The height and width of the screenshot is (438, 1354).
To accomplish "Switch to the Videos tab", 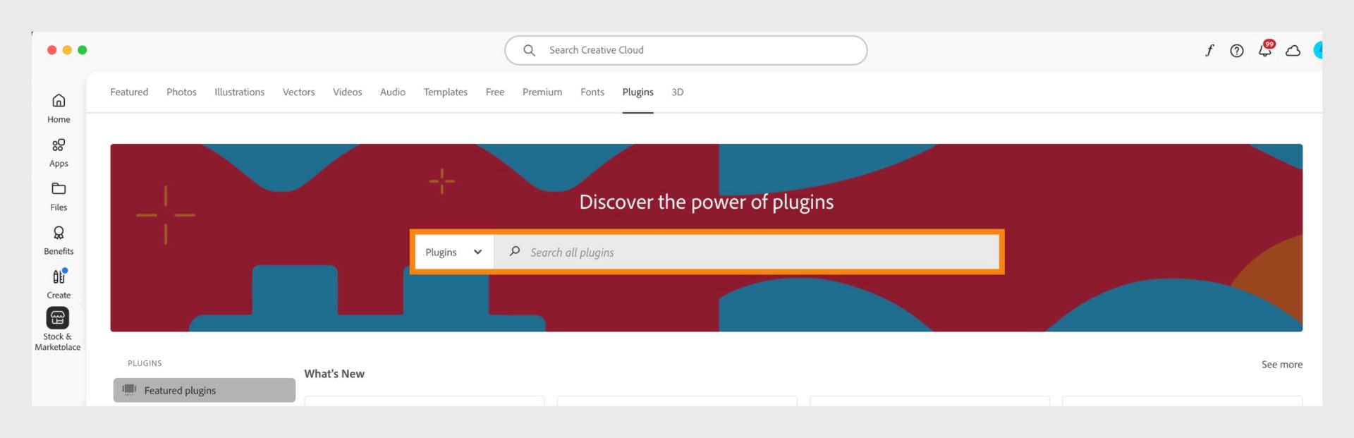I will point(347,92).
